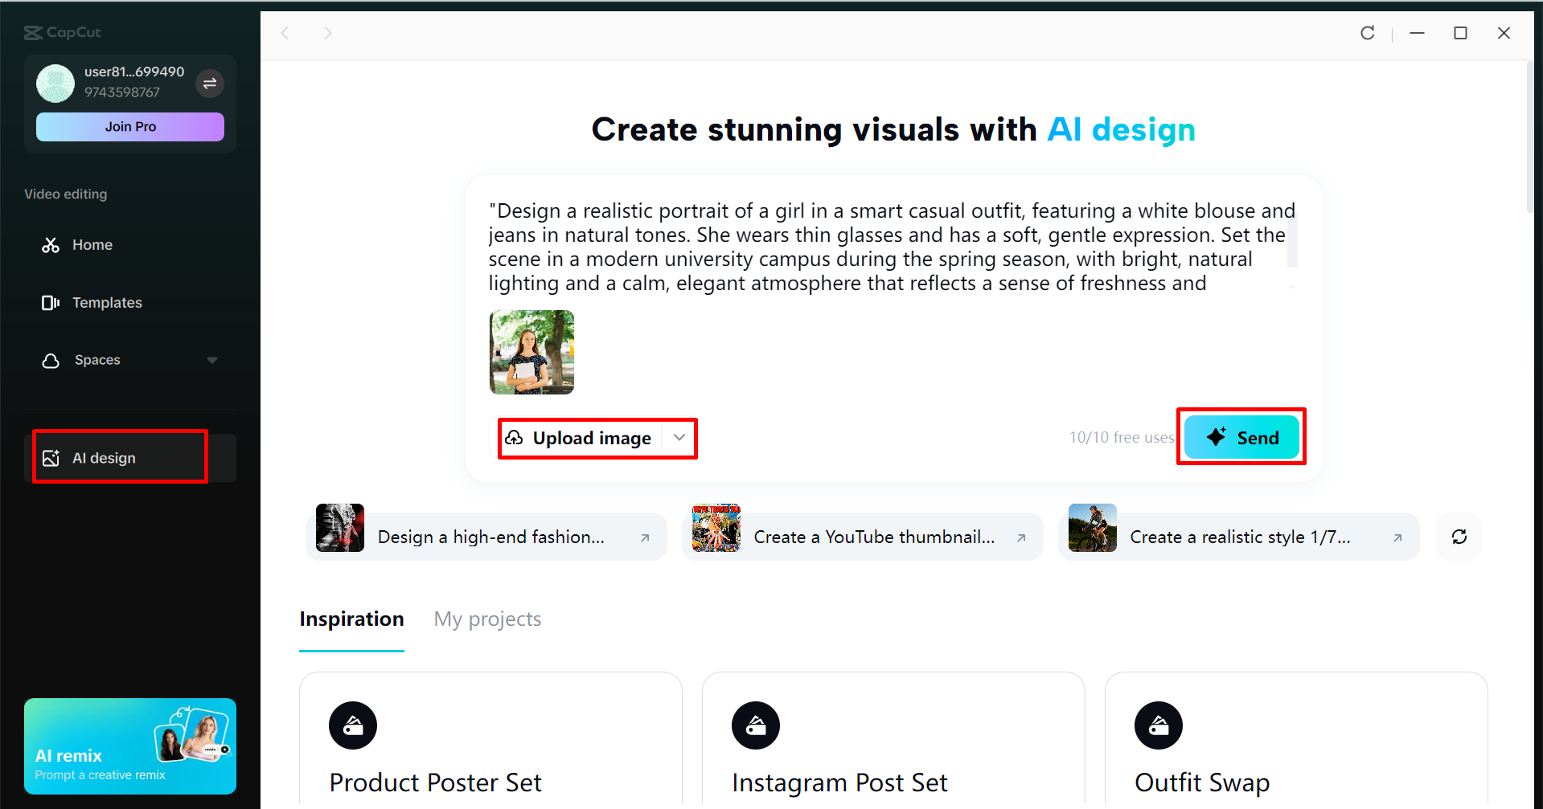Click the uploaded girl portrait thumbnail
Viewport: 1543px width, 809px height.
coord(531,353)
